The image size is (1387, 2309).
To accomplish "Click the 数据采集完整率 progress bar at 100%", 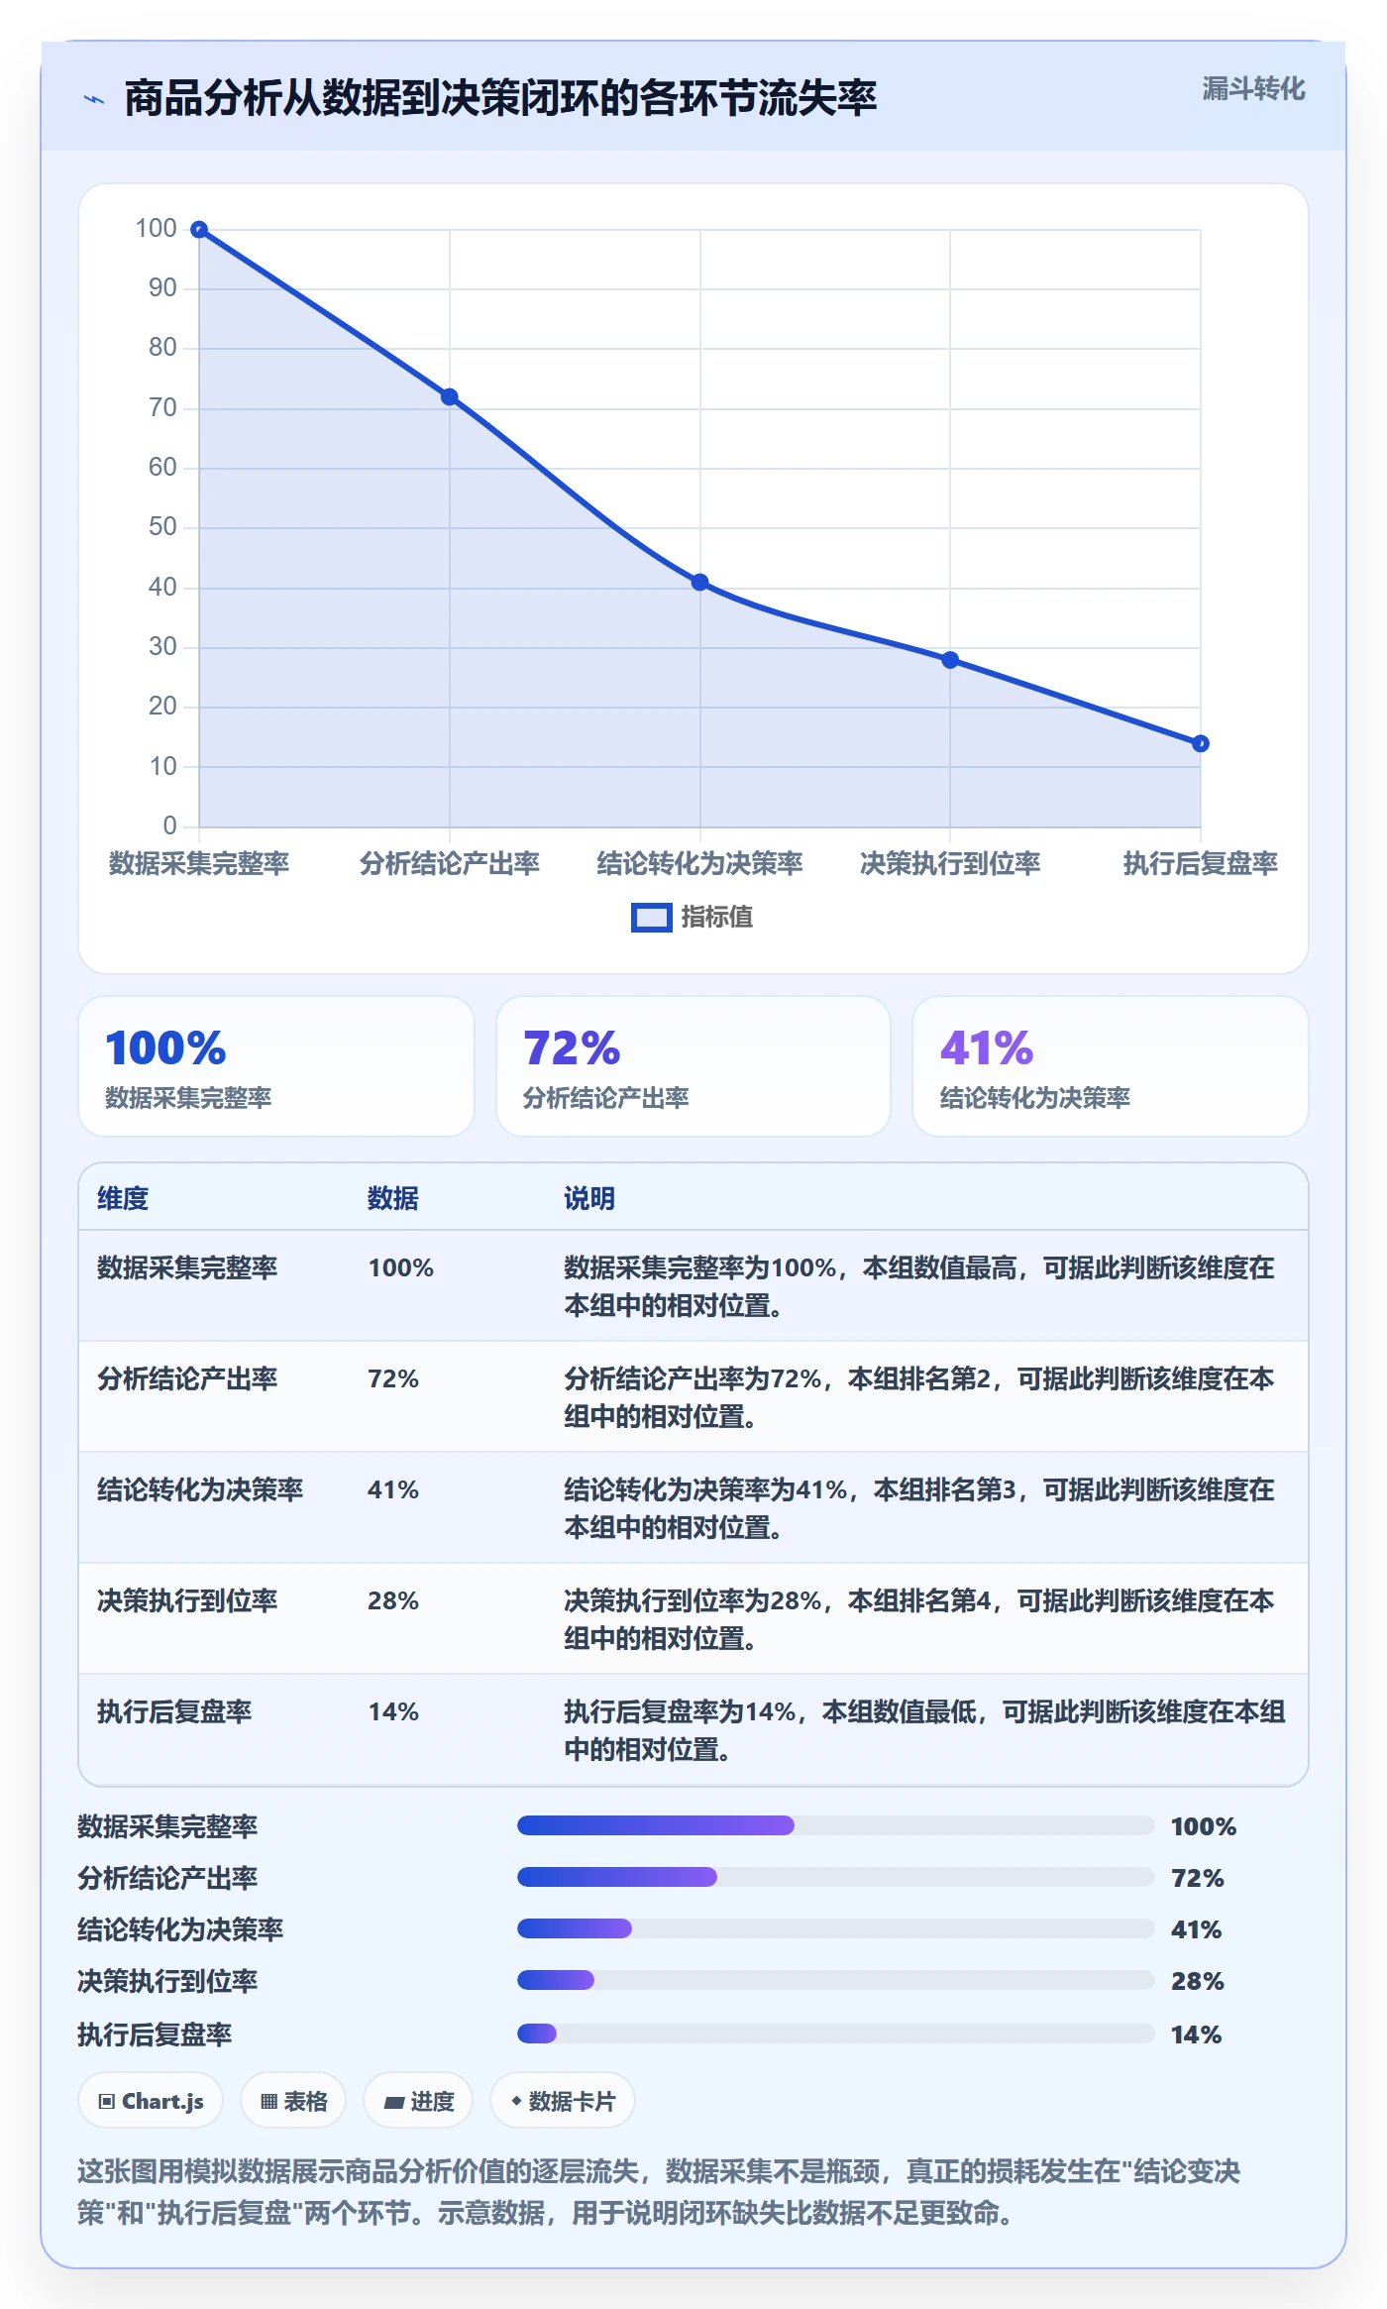I will pos(836,1825).
